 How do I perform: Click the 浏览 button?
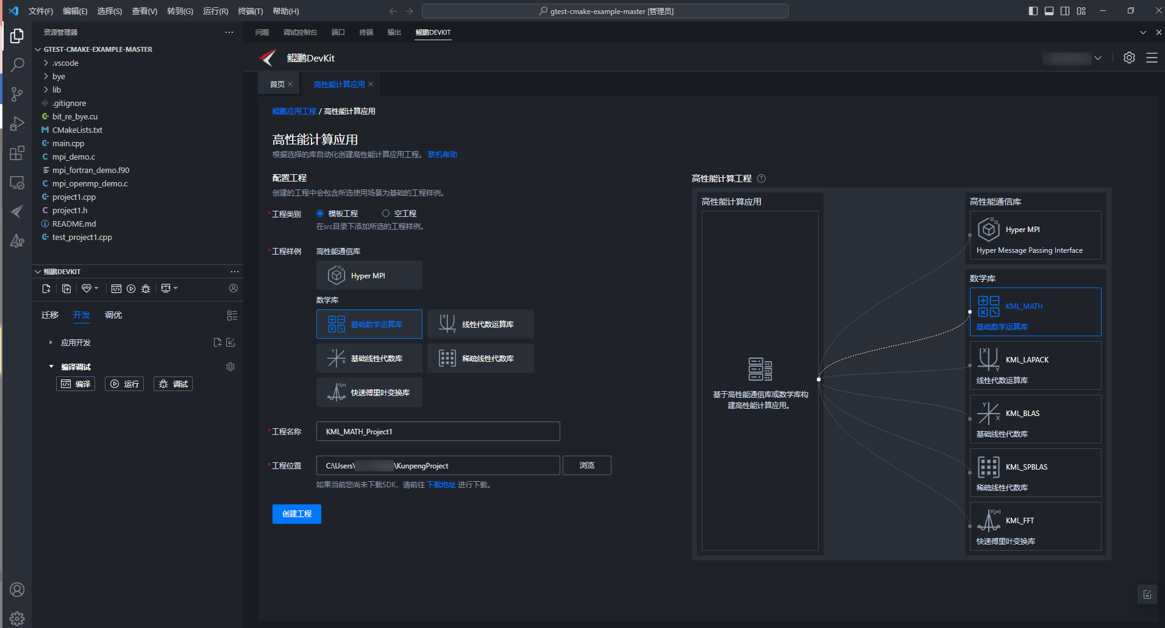(587, 465)
